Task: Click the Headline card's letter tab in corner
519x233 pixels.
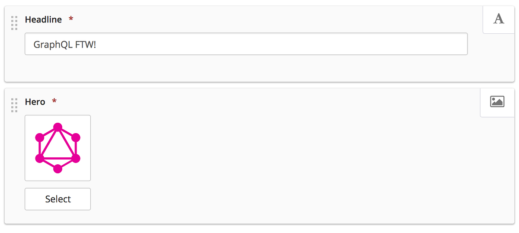Action: pos(499,20)
